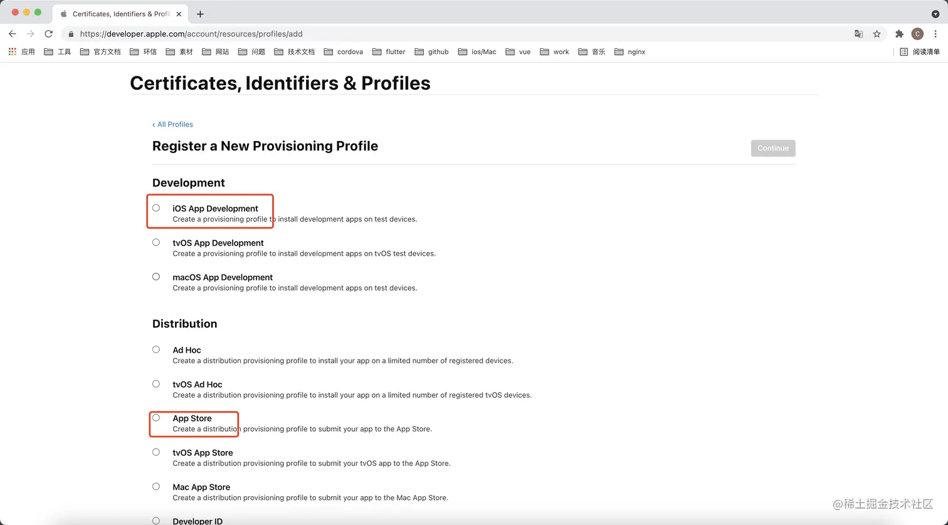The height and width of the screenshot is (525, 948).
Task: Open the 问题 bookmarks folder
Action: pyautogui.click(x=251, y=52)
